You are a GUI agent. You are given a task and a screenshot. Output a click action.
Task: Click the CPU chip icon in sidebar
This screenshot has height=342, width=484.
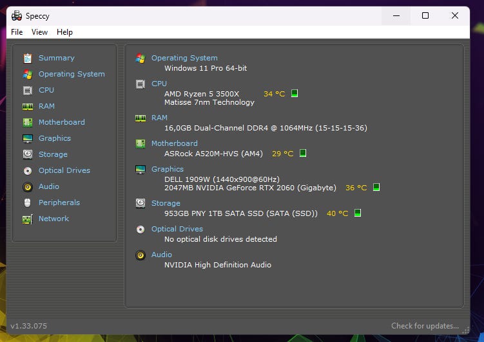coord(27,91)
